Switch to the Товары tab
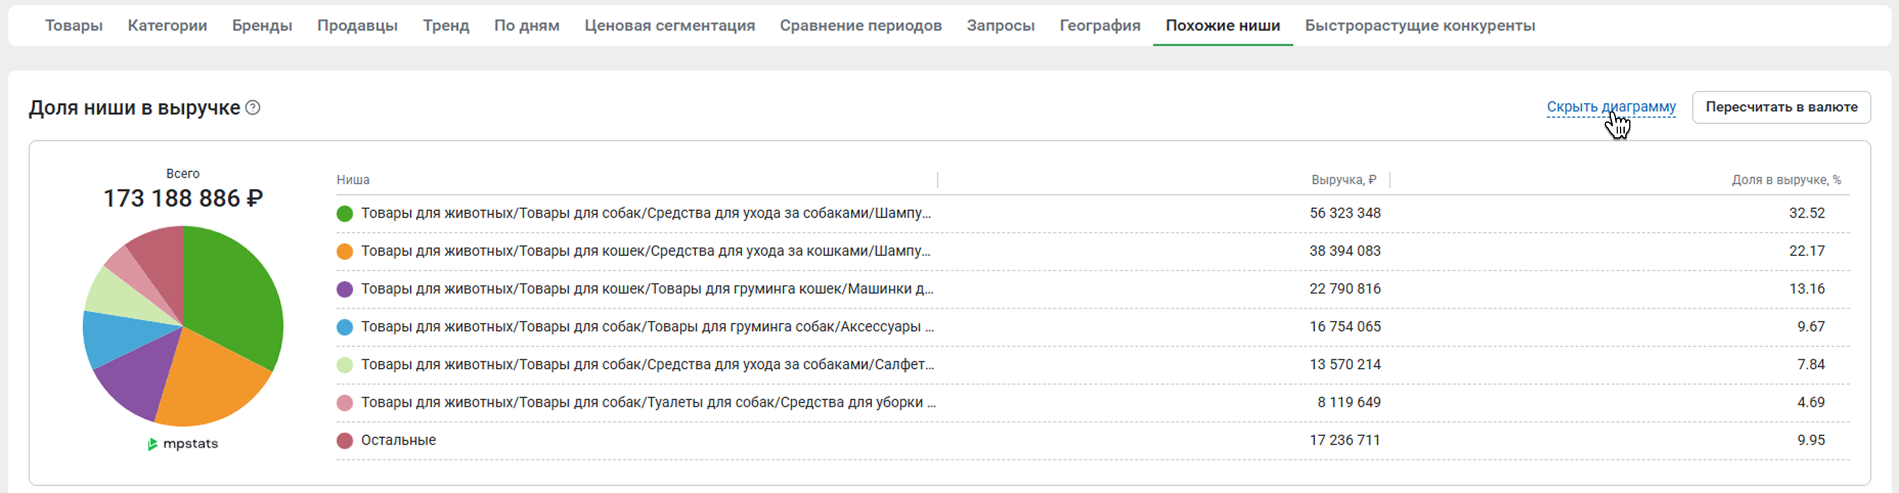 [x=74, y=26]
